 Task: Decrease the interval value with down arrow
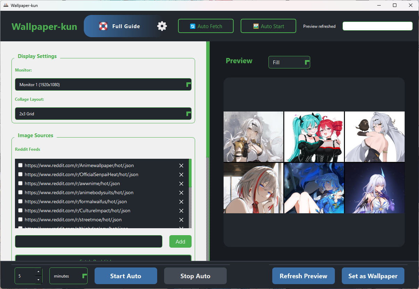pos(39,280)
